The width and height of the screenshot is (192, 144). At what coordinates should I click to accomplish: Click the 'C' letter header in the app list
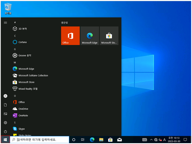coord(15,36)
